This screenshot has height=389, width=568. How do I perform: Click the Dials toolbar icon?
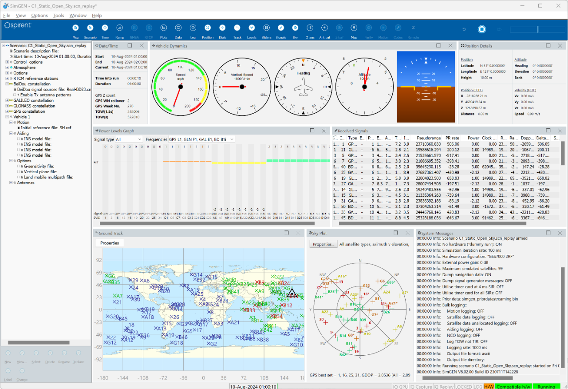click(x=222, y=28)
